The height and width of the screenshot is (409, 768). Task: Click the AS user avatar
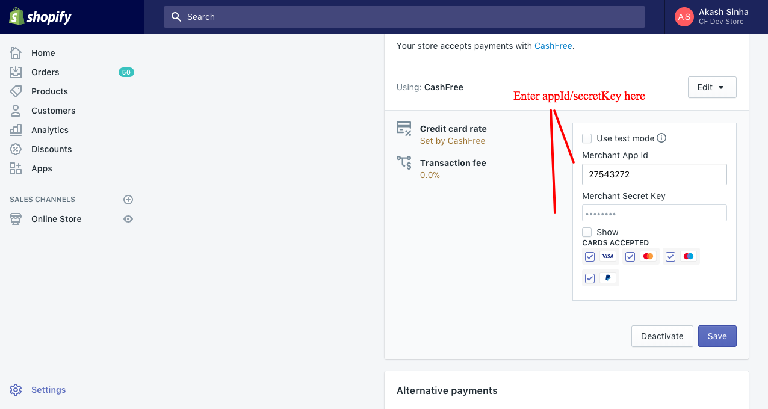pyautogui.click(x=684, y=17)
